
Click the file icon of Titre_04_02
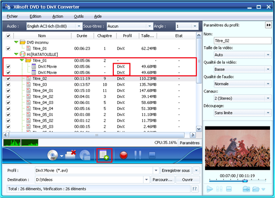point(29,96)
